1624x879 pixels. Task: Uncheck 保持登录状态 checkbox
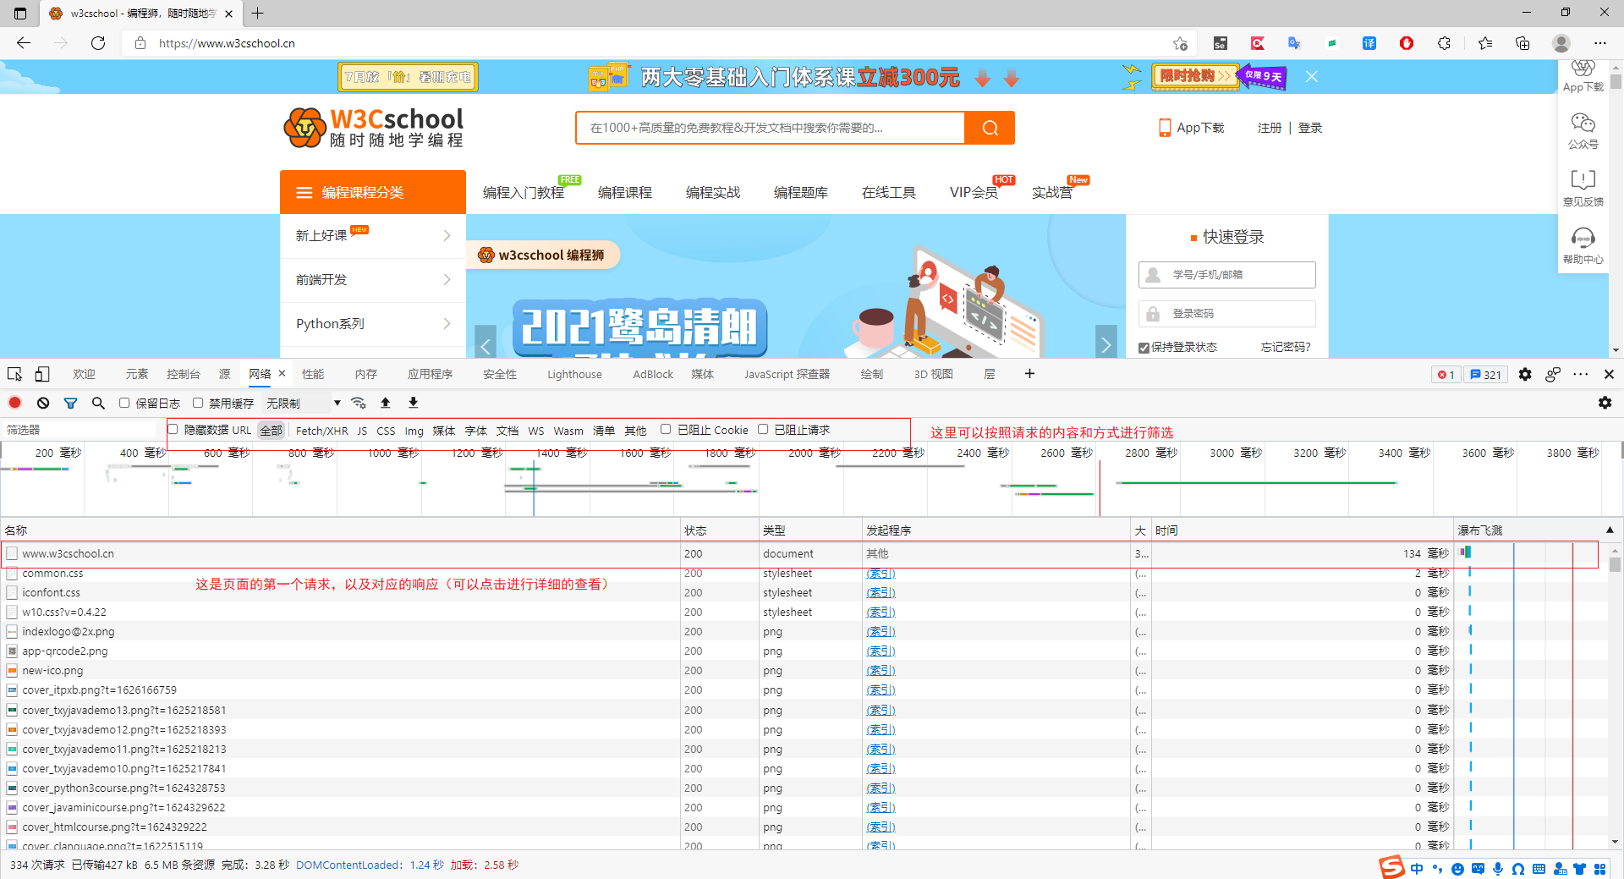point(1144,348)
